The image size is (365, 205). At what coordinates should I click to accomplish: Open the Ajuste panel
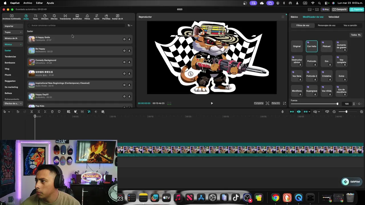tap(97, 17)
